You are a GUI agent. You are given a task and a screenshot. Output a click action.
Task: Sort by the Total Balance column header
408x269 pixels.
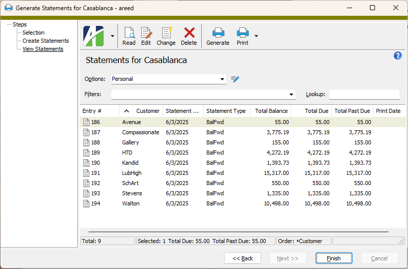271,111
